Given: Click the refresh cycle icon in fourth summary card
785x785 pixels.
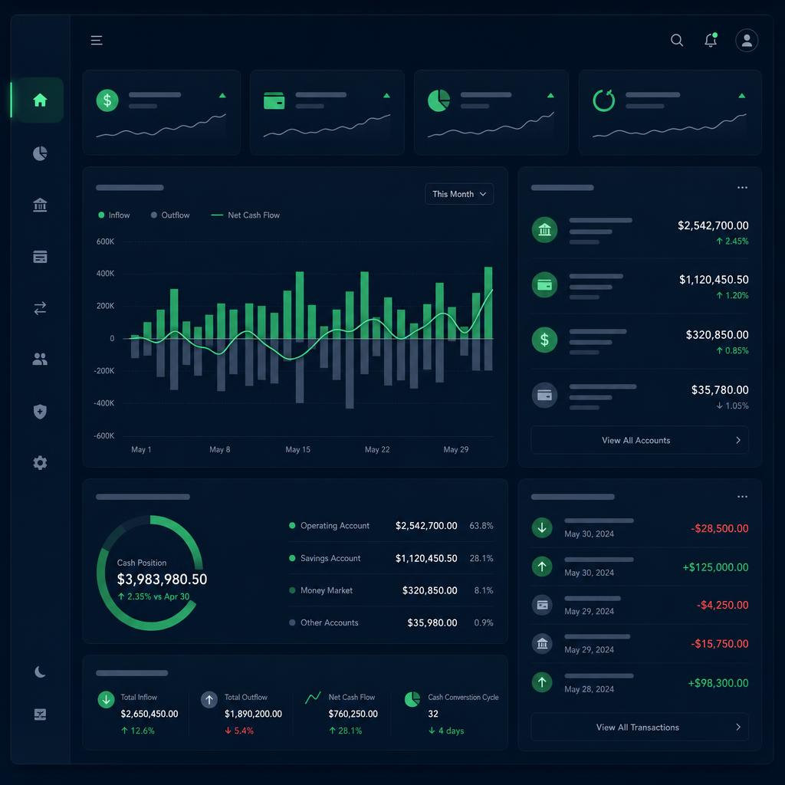Looking at the screenshot, I should click(604, 100).
